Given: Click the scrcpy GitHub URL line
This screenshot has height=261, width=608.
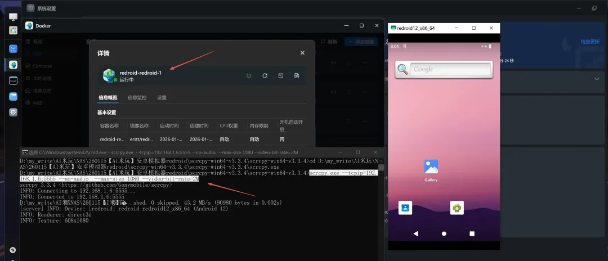Looking at the screenshot, I should click(96, 184).
